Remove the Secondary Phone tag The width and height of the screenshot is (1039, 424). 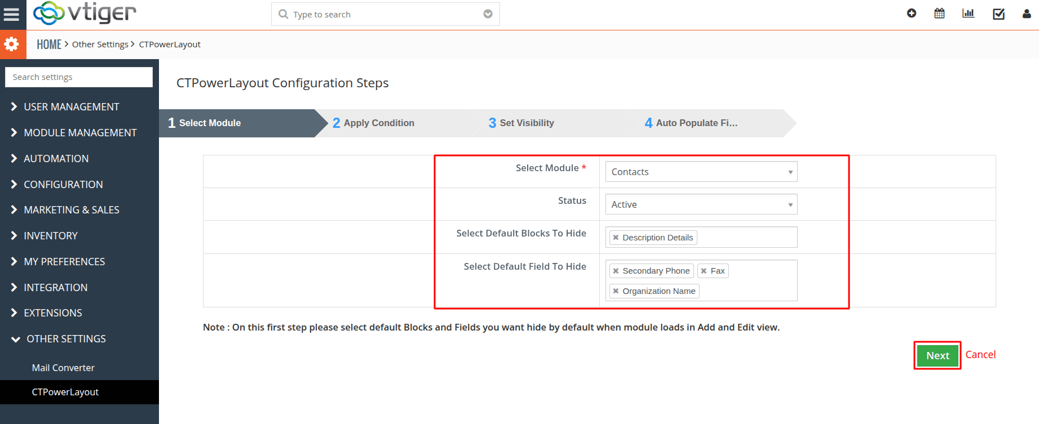coord(616,271)
